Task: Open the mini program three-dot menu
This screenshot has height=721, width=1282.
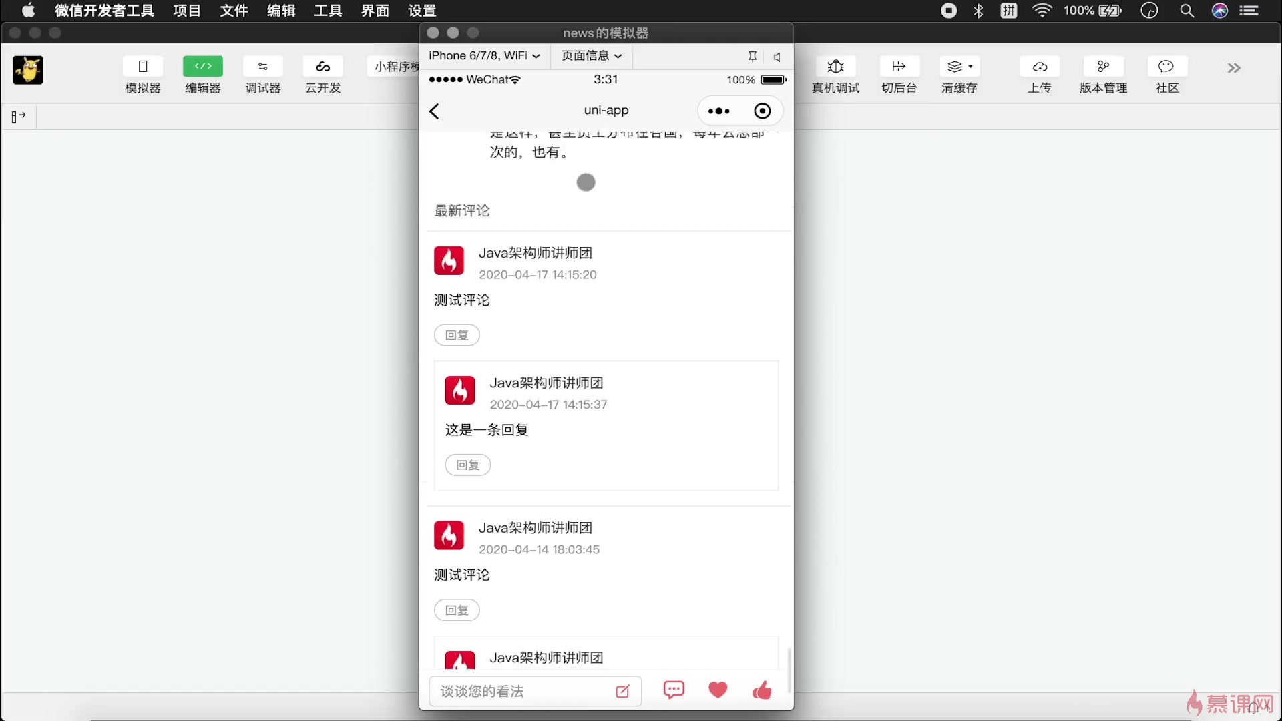Action: (718, 111)
